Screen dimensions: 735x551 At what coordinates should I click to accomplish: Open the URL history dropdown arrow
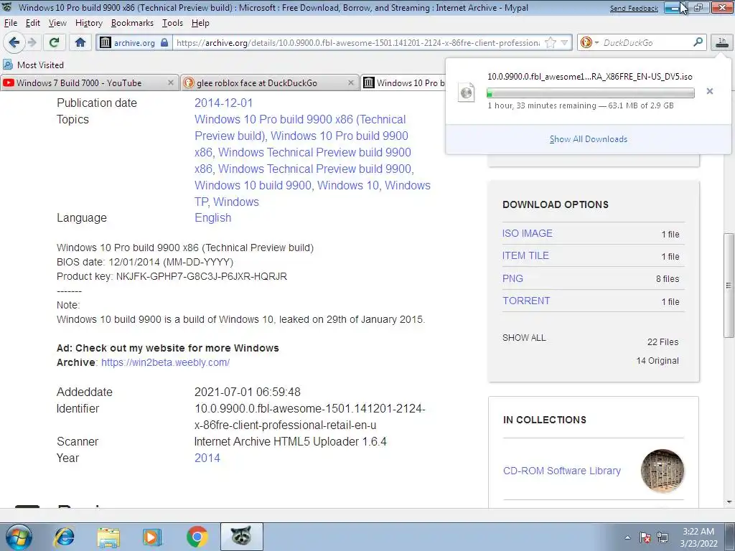coord(564,42)
